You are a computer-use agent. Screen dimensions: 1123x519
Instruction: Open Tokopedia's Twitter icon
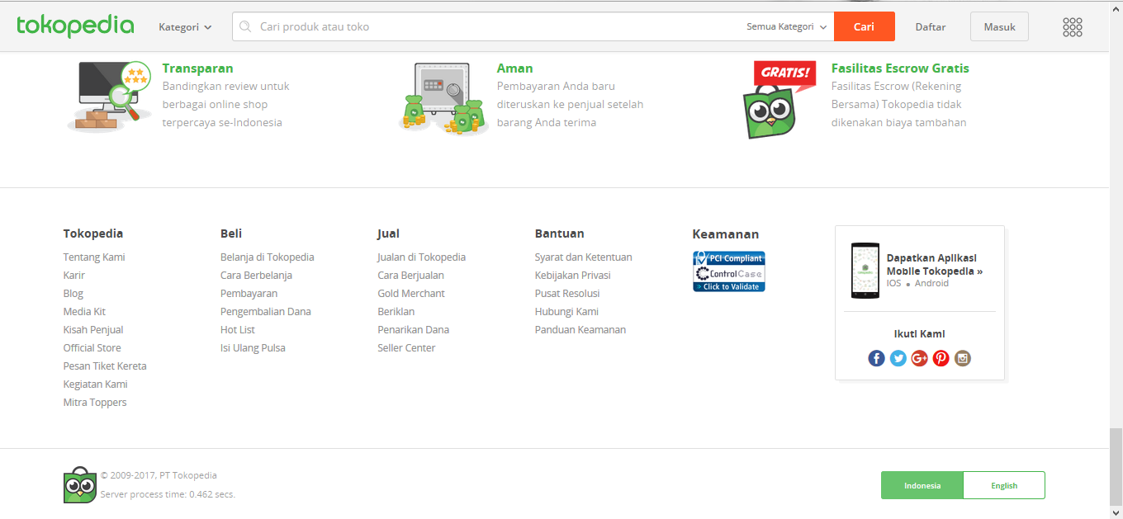tap(898, 358)
